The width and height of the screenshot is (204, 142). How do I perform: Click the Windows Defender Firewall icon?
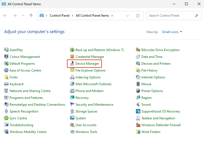[x=138, y=125]
